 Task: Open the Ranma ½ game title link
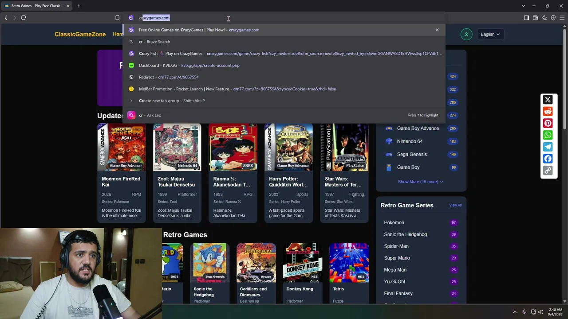pyautogui.click(x=232, y=182)
